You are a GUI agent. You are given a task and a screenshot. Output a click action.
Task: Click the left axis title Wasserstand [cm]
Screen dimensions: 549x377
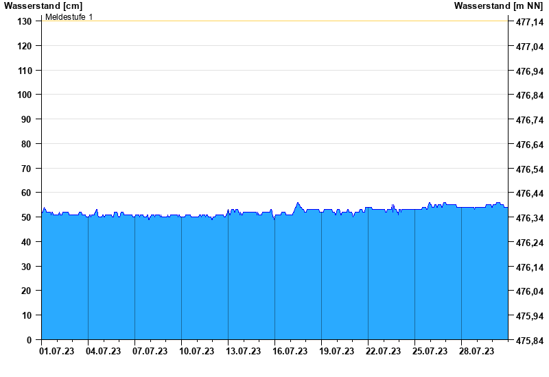point(43,6)
